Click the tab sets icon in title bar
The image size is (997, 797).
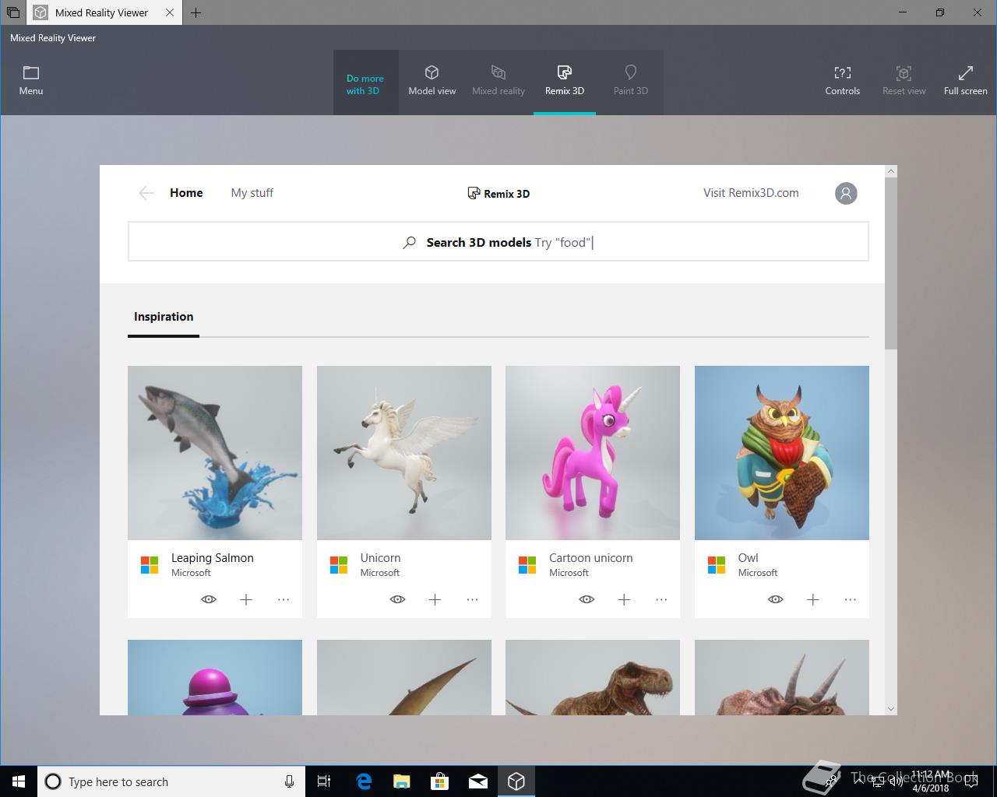[x=13, y=12]
